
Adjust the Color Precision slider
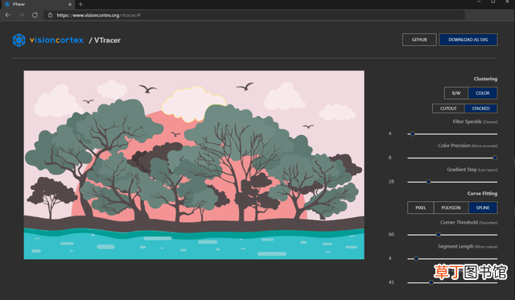click(x=452, y=158)
